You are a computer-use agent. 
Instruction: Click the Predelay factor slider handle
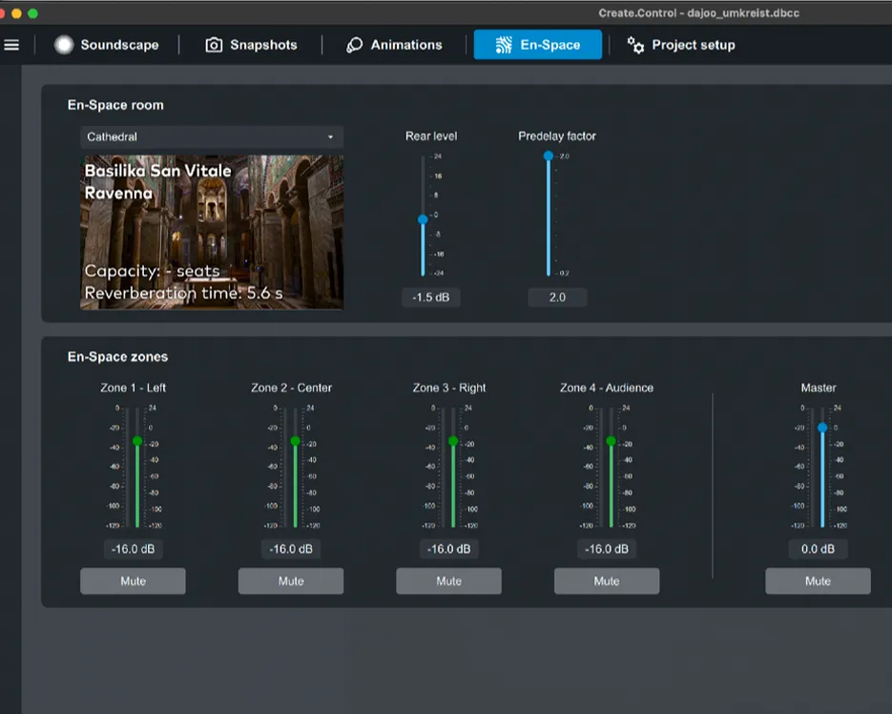click(549, 156)
